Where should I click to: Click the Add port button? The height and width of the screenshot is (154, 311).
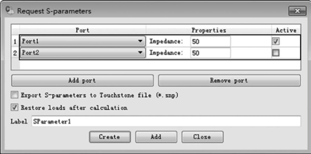point(82,80)
